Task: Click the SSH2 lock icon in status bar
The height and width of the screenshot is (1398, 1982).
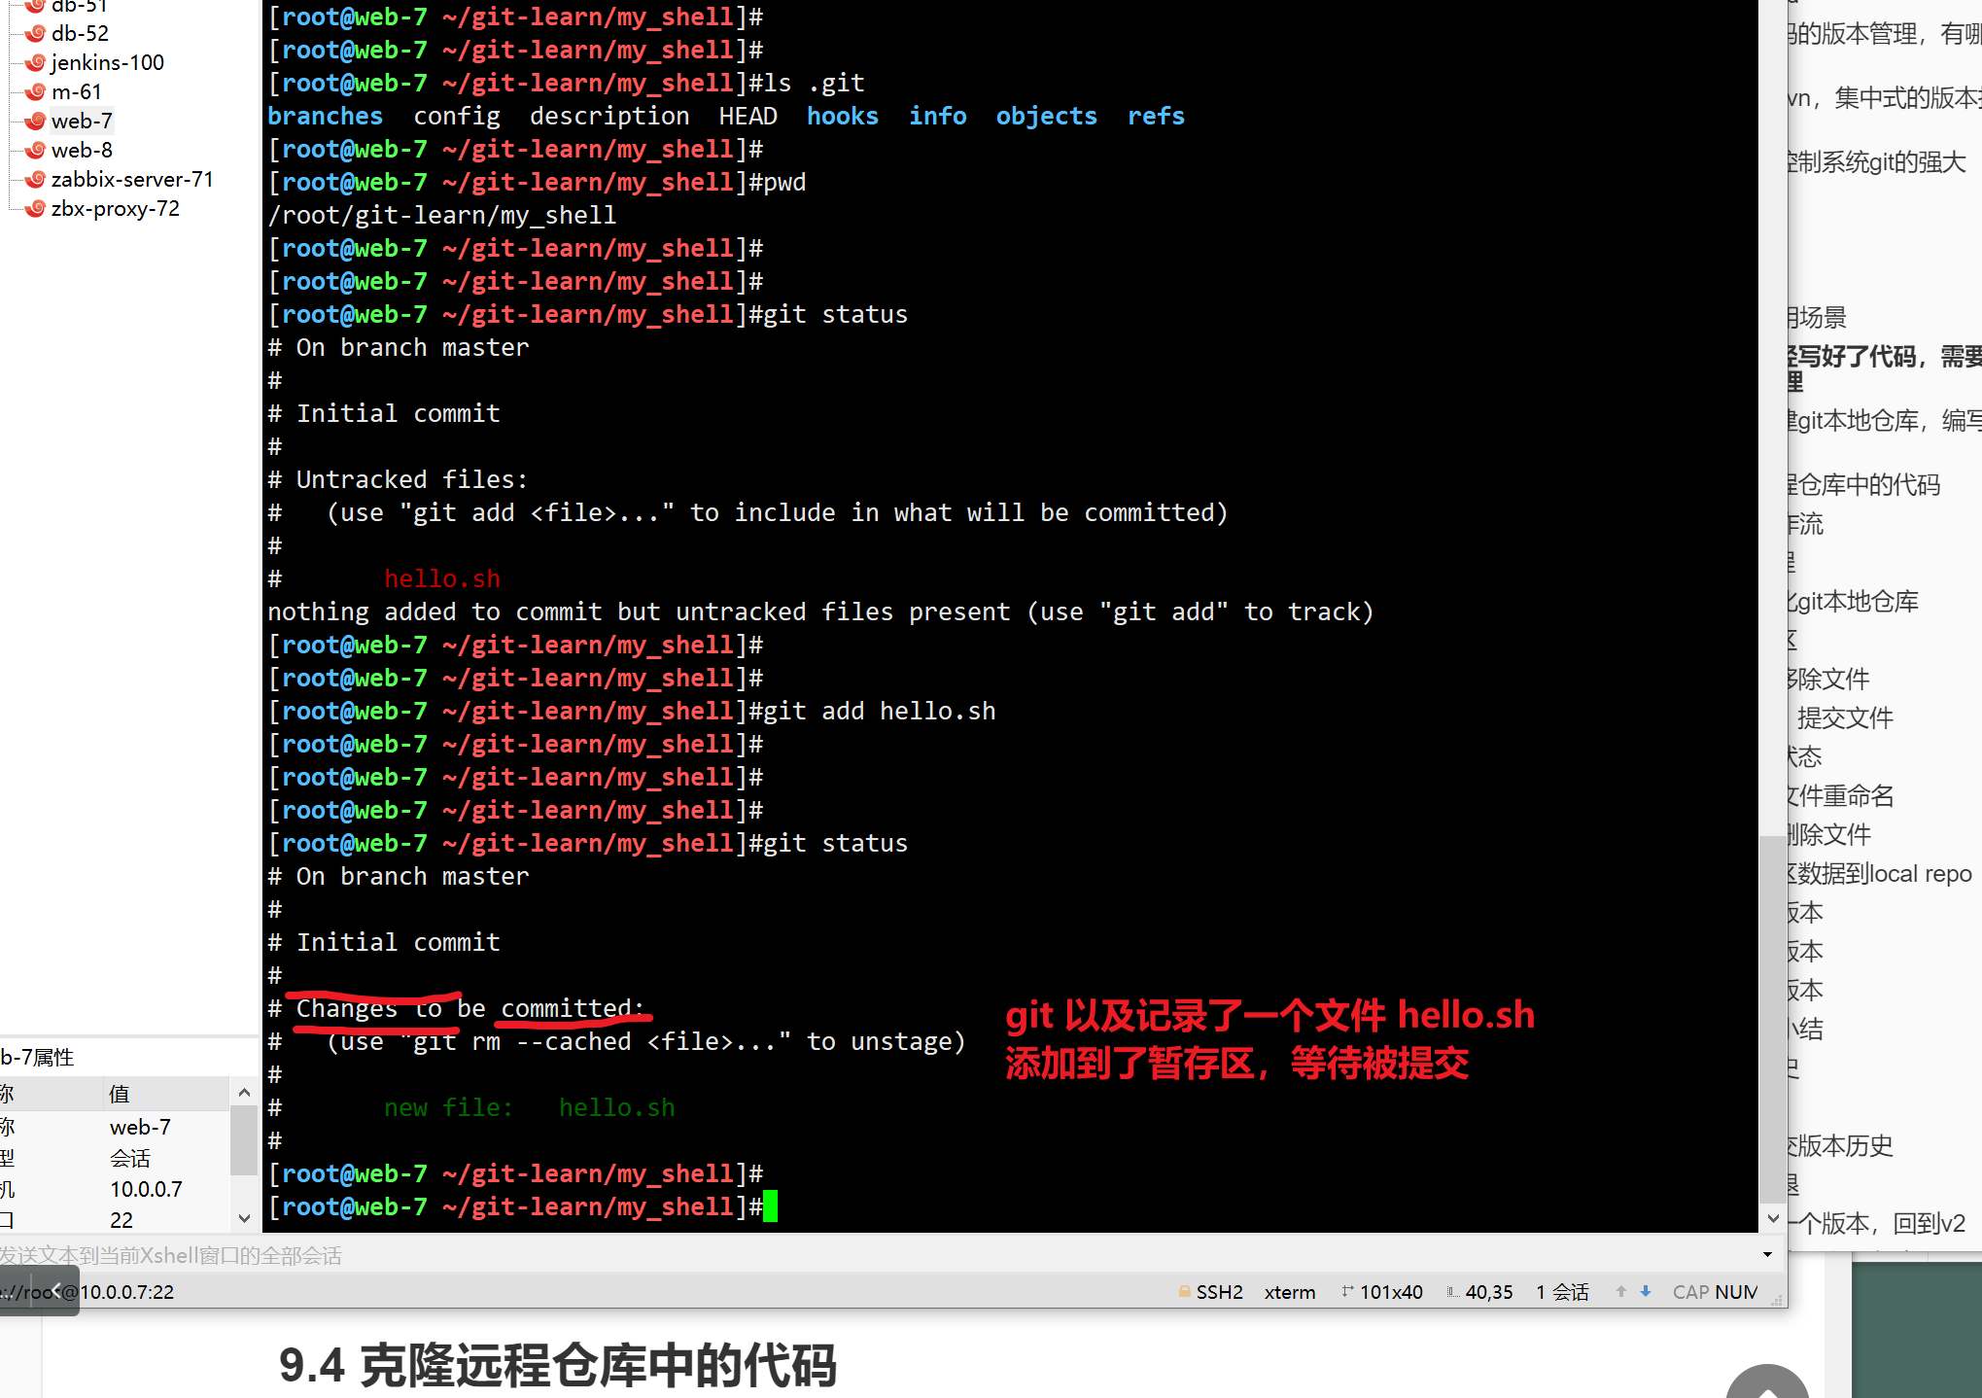Action: coord(1184,1291)
